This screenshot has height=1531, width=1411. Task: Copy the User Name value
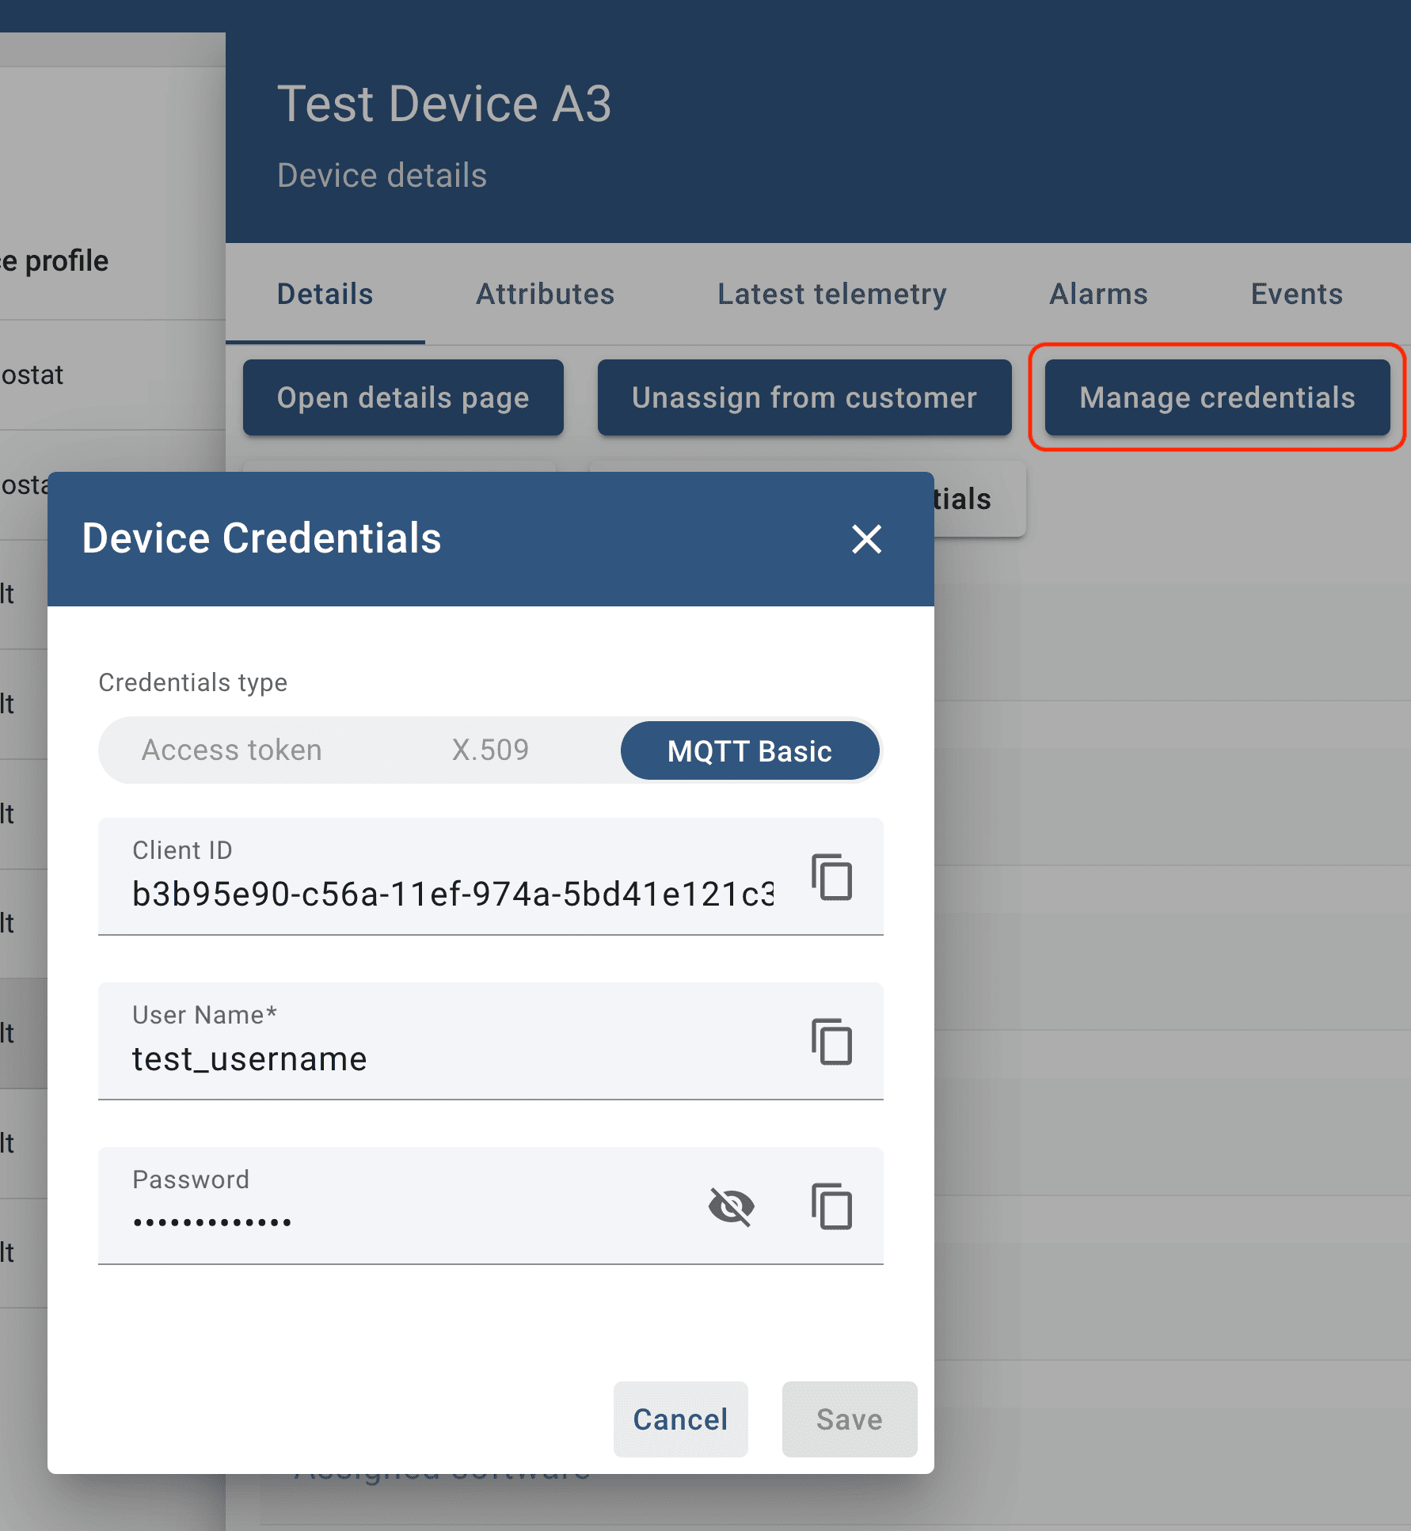[x=831, y=1042]
